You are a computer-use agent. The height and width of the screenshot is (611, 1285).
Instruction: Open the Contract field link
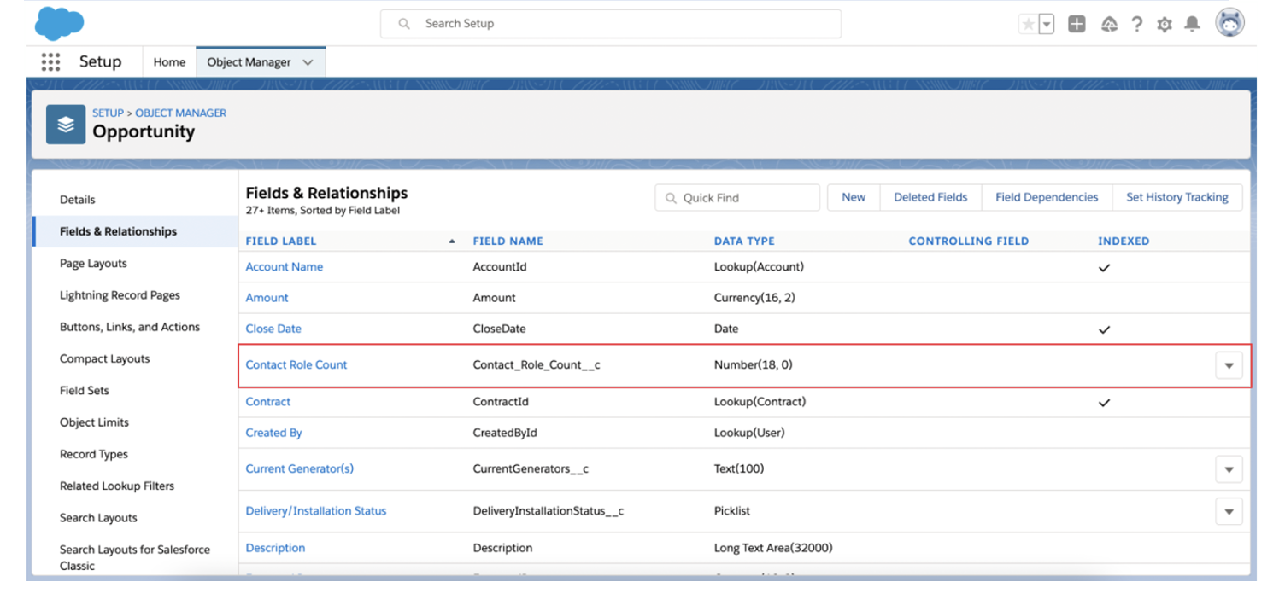pyautogui.click(x=268, y=402)
